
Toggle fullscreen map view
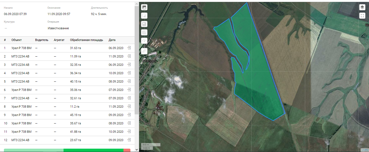click(362, 16)
